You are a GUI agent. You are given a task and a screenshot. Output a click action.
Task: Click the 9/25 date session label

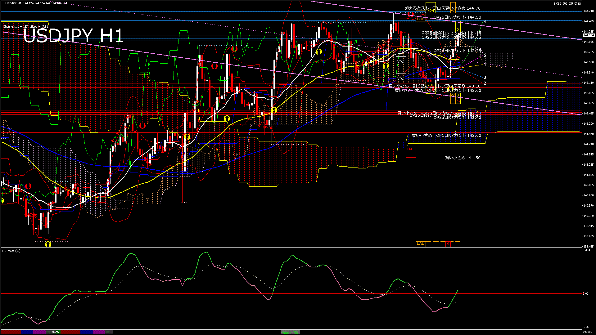pos(56,332)
